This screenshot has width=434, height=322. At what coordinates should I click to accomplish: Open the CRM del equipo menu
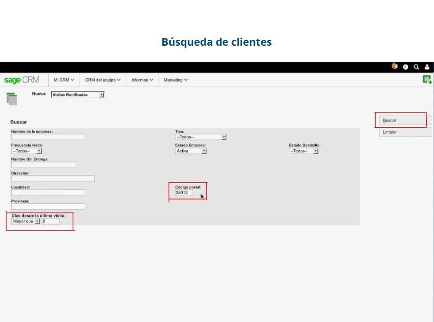103,80
